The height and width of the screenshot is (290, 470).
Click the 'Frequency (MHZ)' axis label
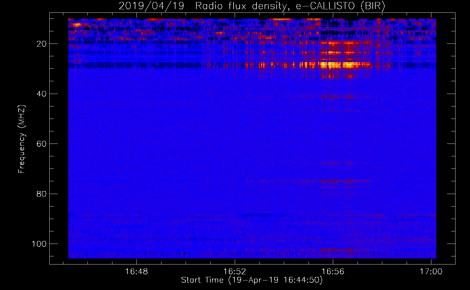22,139
